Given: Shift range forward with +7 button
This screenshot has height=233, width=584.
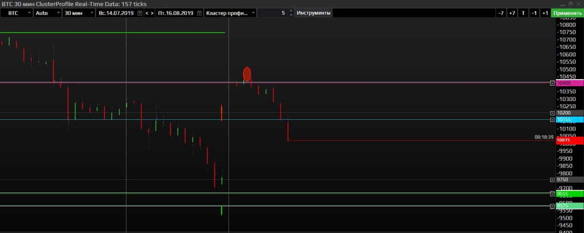Looking at the screenshot, I should click(512, 13).
